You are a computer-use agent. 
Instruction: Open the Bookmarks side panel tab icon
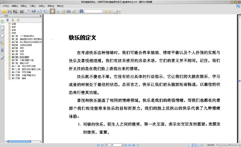pos(2,21)
